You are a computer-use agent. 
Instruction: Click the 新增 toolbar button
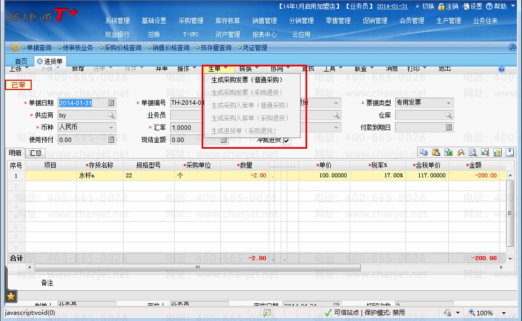pos(78,69)
